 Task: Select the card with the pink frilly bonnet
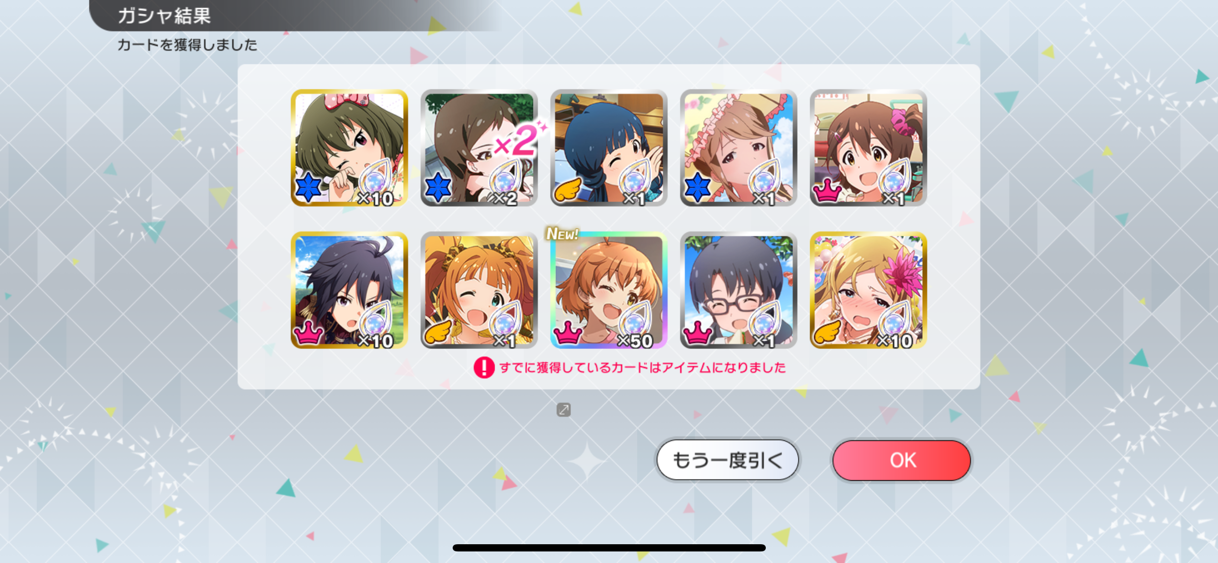pos(738,148)
